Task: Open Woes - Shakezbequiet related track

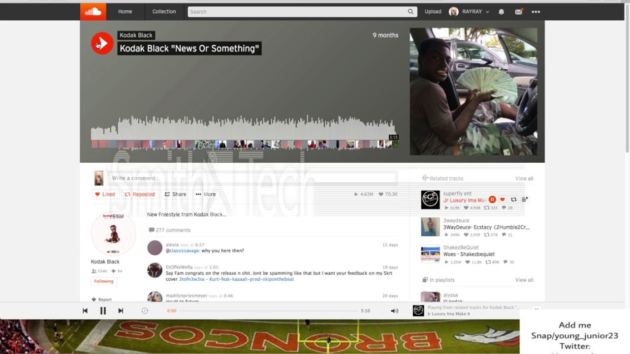Action: [x=469, y=254]
